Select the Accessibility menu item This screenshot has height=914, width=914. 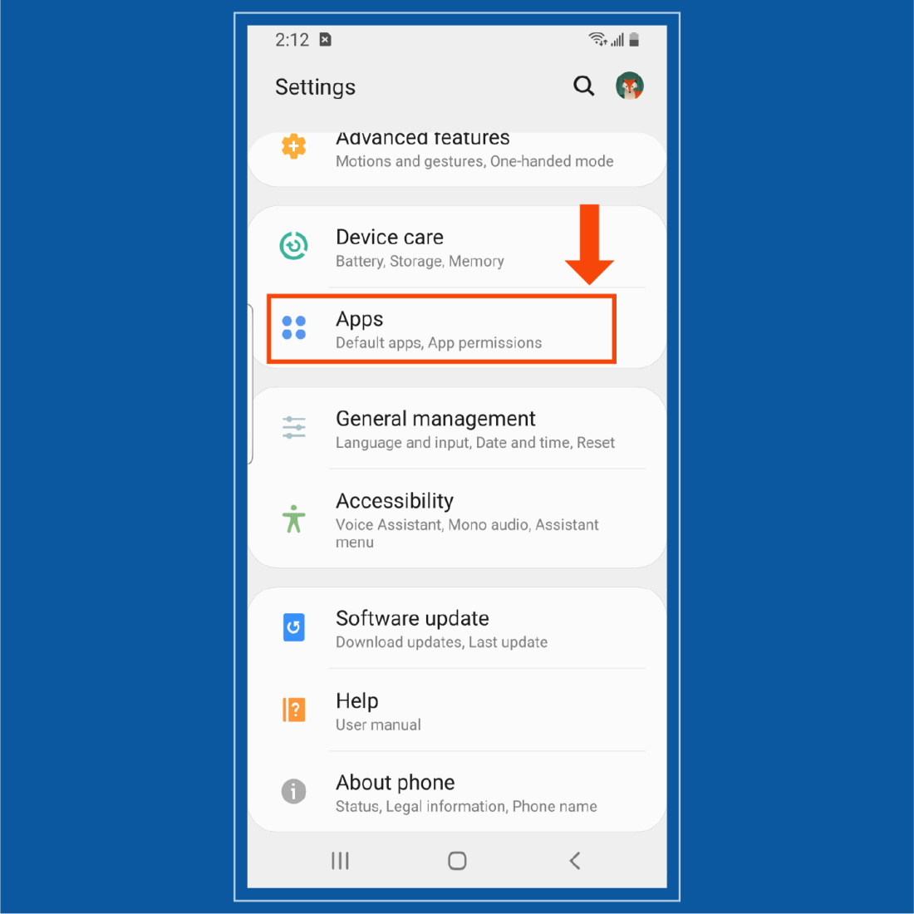pos(467,518)
